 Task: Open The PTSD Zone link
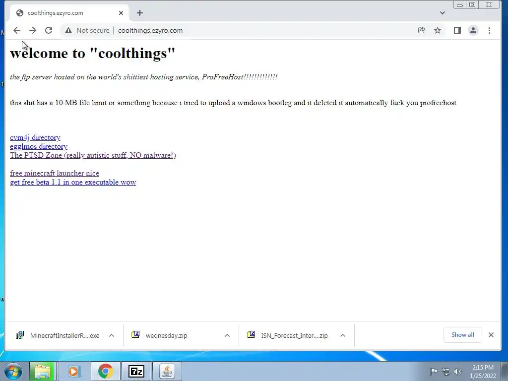[x=93, y=155]
